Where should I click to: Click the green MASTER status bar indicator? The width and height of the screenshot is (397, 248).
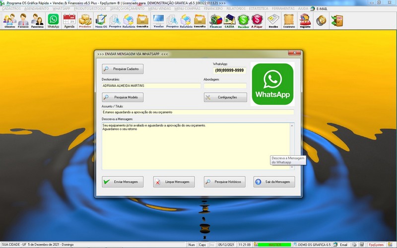[274, 245]
